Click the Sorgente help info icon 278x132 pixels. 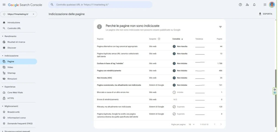tap(159, 39)
